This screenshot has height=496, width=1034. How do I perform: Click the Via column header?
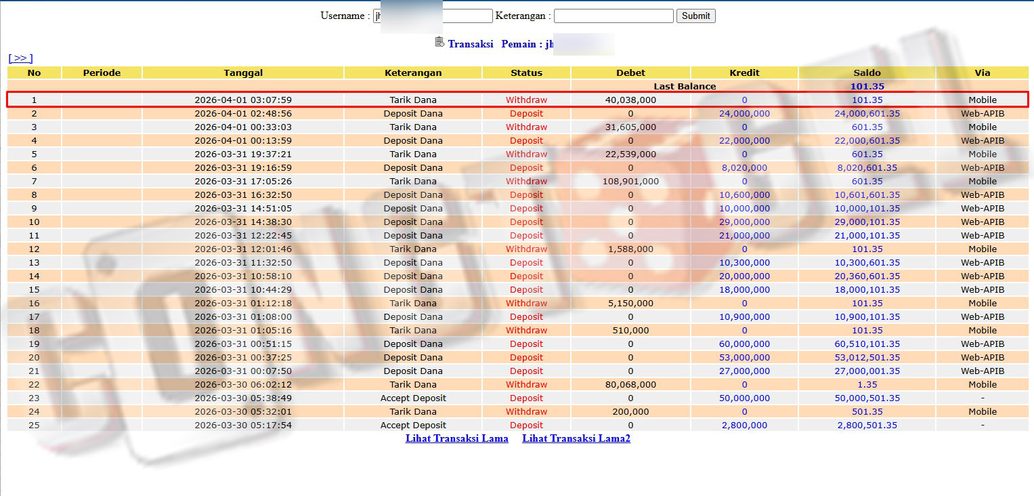pyautogui.click(x=983, y=73)
